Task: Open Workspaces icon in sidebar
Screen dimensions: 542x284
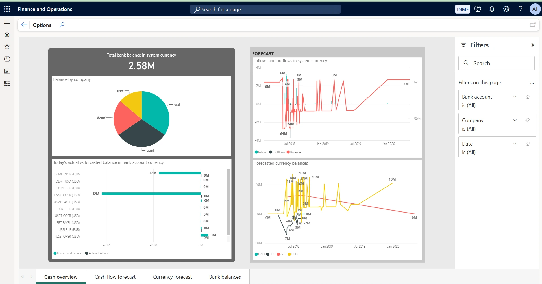Action: coord(7,71)
